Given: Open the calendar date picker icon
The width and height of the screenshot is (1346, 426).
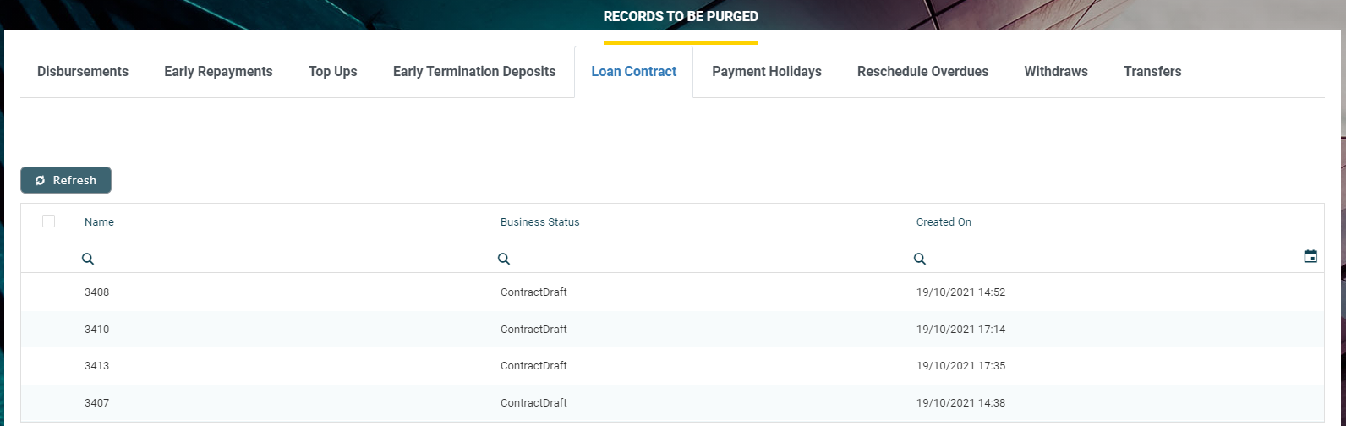Looking at the screenshot, I should coord(1310,256).
